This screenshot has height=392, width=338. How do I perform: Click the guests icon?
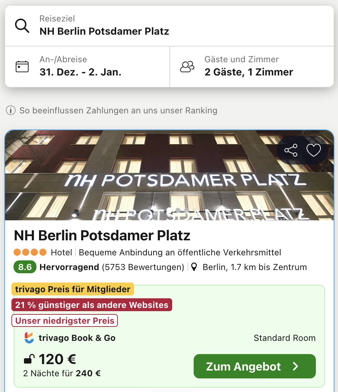click(x=187, y=67)
